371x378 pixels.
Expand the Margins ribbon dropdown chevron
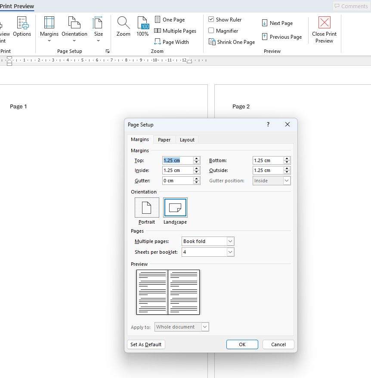49,41
